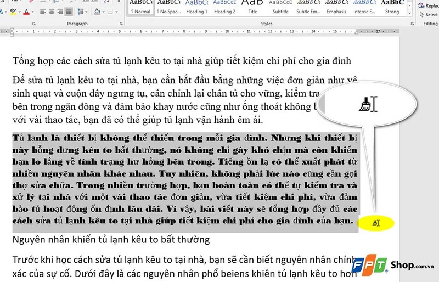Click heading 'Nguyên nhân khiến tủ lạnh kêu'
Image resolution: width=439 pixels, height=282 pixels.
click(x=111, y=240)
